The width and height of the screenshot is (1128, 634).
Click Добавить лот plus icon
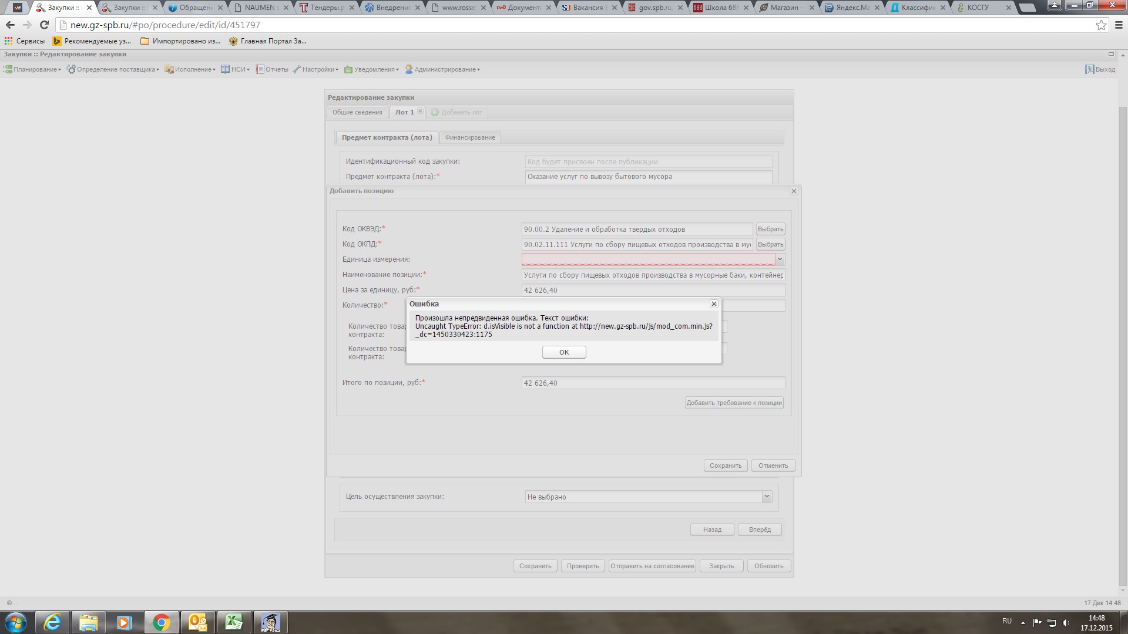pyautogui.click(x=435, y=112)
